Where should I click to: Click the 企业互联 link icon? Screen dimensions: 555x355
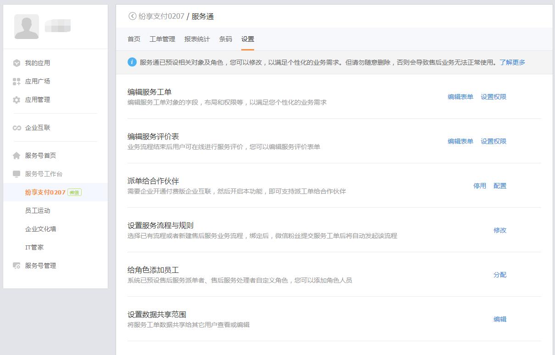click(17, 128)
